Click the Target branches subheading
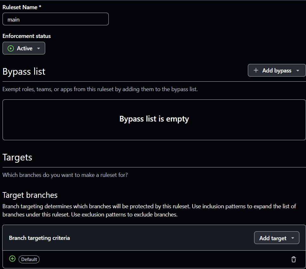Screen dimensions: 306x269 [30, 195]
